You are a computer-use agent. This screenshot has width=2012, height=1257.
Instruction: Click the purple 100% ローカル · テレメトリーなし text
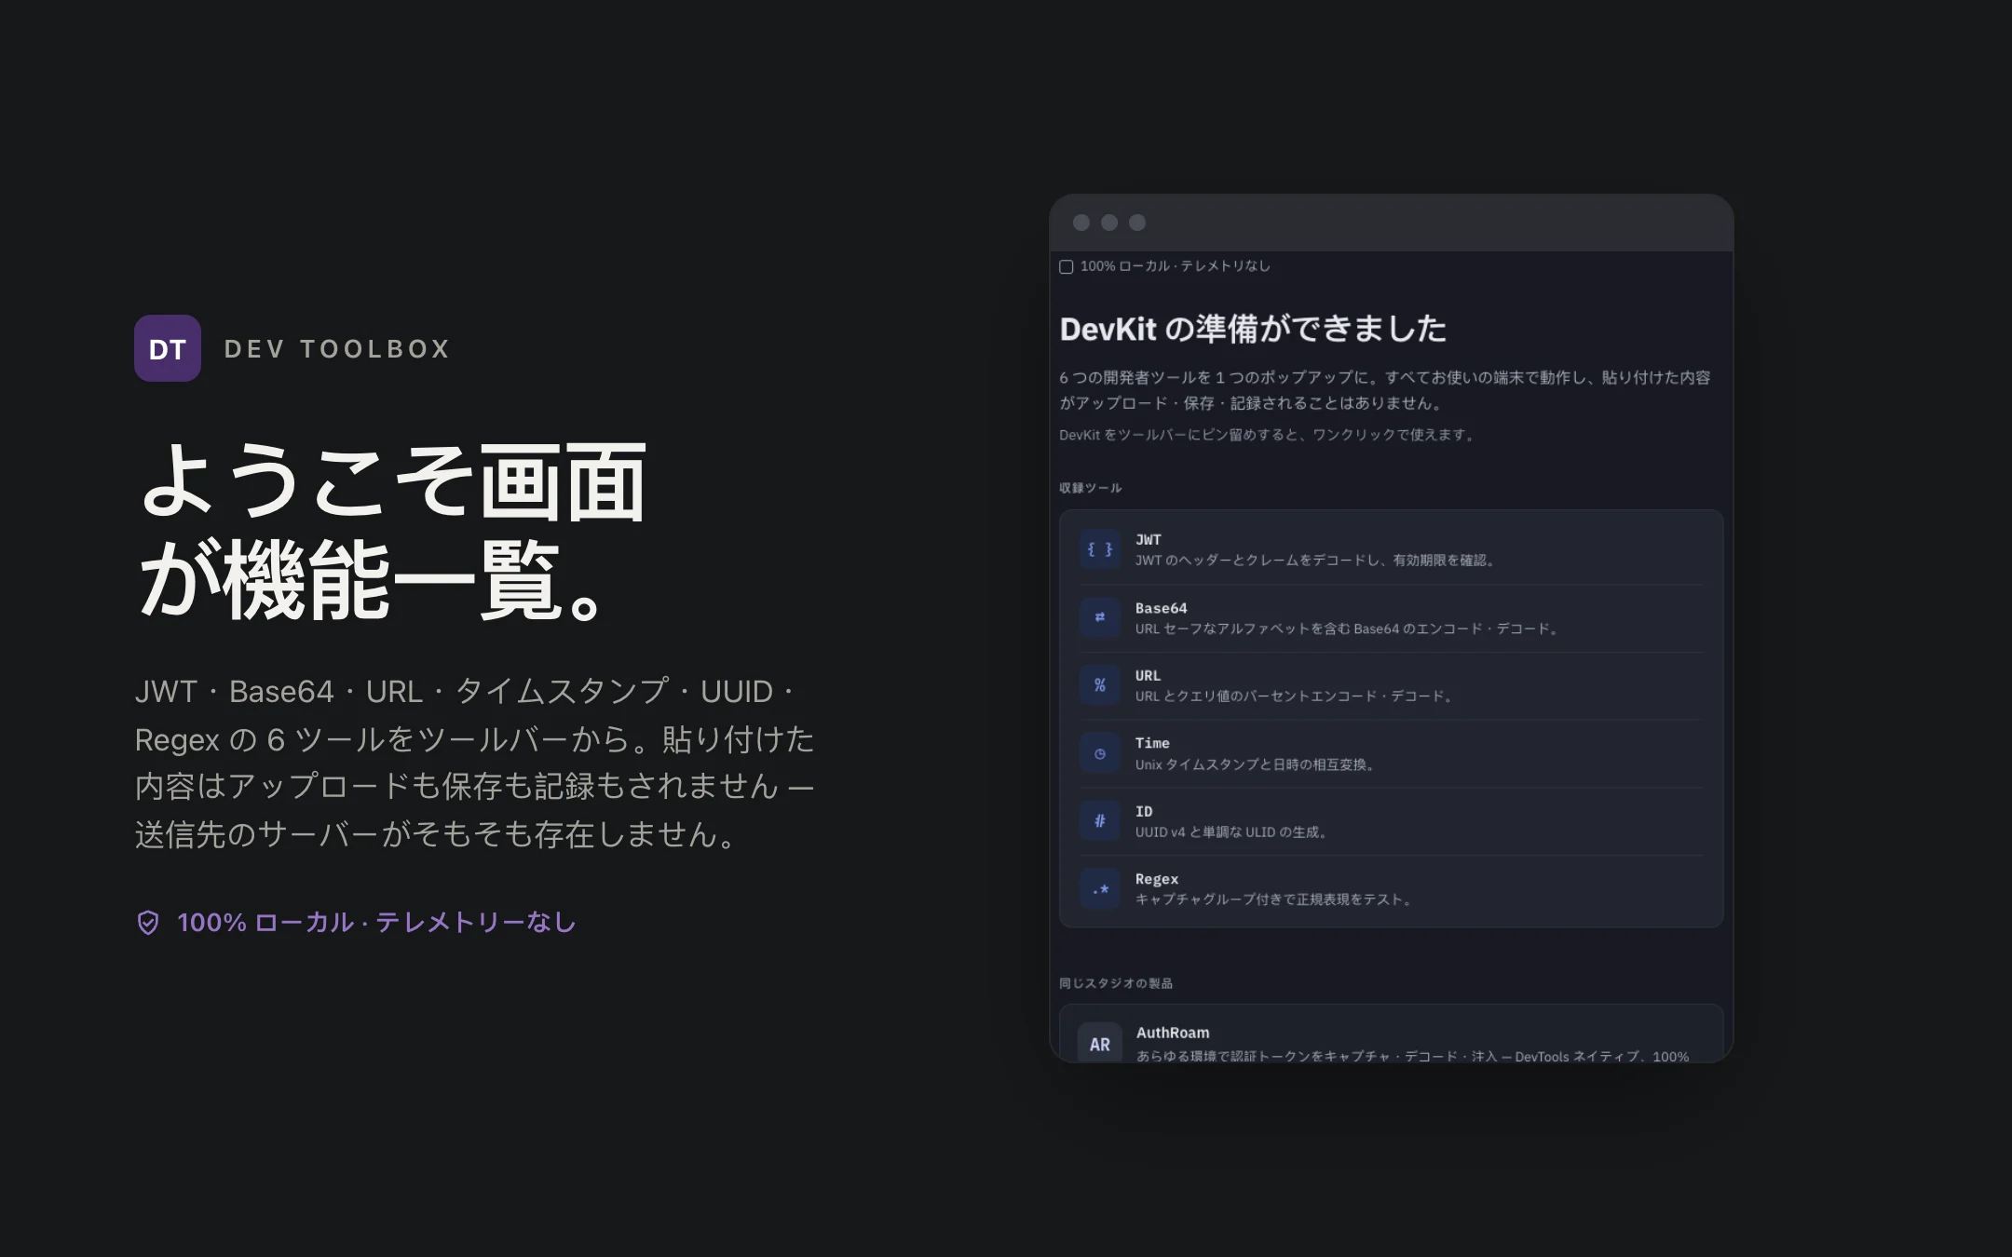[376, 923]
